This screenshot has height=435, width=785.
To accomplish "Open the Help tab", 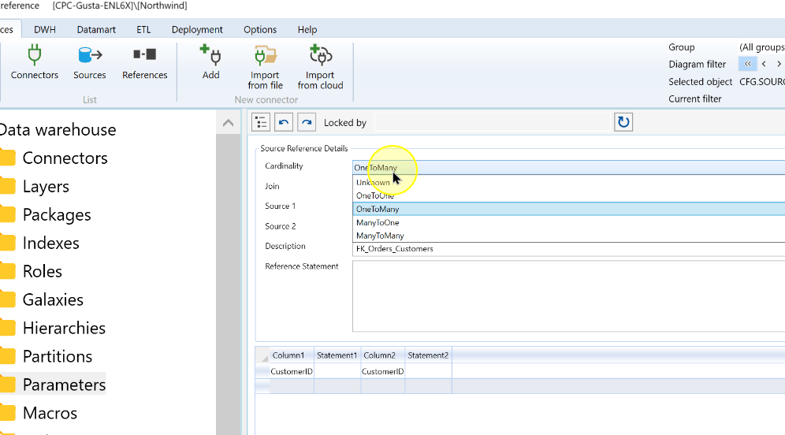I will [307, 29].
